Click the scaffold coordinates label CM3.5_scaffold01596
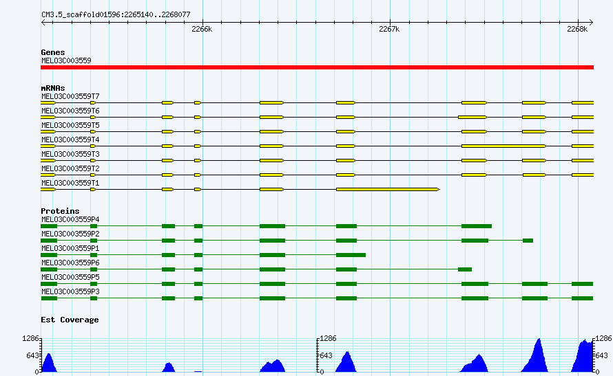 (x=116, y=15)
